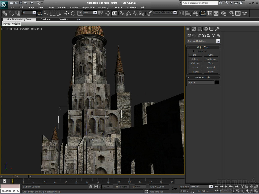The image size is (259, 194).
Task: Select the Lights category icon
Action: [199, 36]
